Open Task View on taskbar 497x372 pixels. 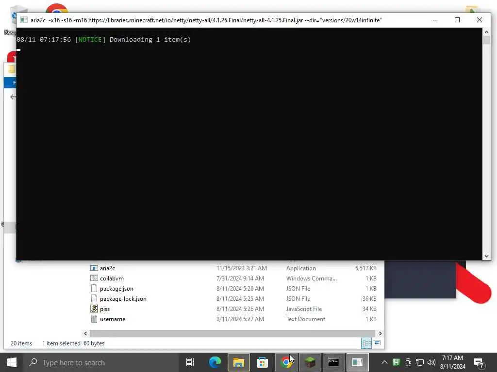click(x=190, y=362)
